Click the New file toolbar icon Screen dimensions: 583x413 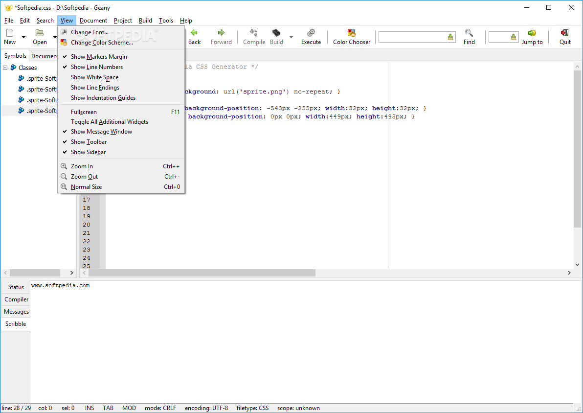pyautogui.click(x=10, y=33)
